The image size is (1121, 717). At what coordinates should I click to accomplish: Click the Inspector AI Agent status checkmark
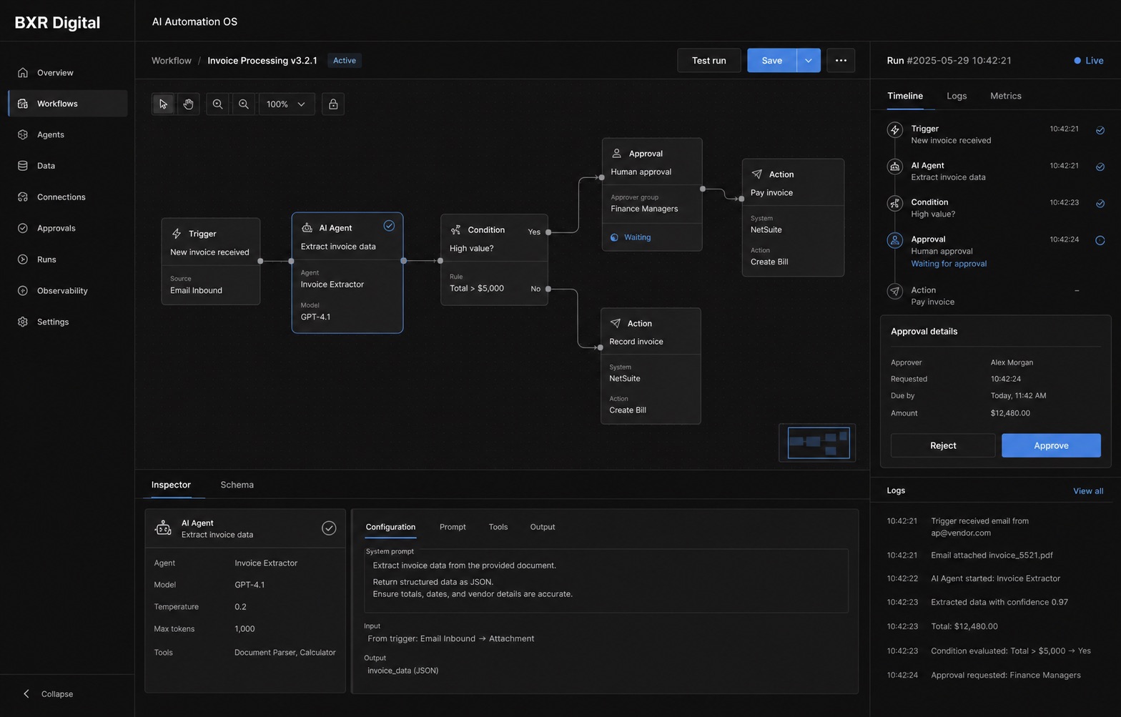click(x=329, y=528)
